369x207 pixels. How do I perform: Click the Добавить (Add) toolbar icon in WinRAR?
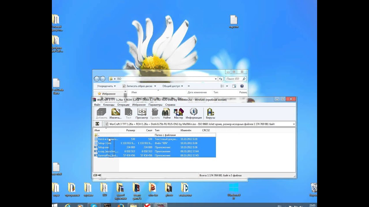point(101,114)
